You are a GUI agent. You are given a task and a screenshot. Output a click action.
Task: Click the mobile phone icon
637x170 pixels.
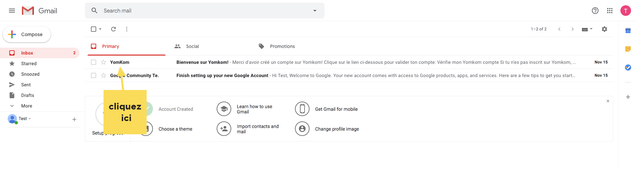[x=302, y=109]
